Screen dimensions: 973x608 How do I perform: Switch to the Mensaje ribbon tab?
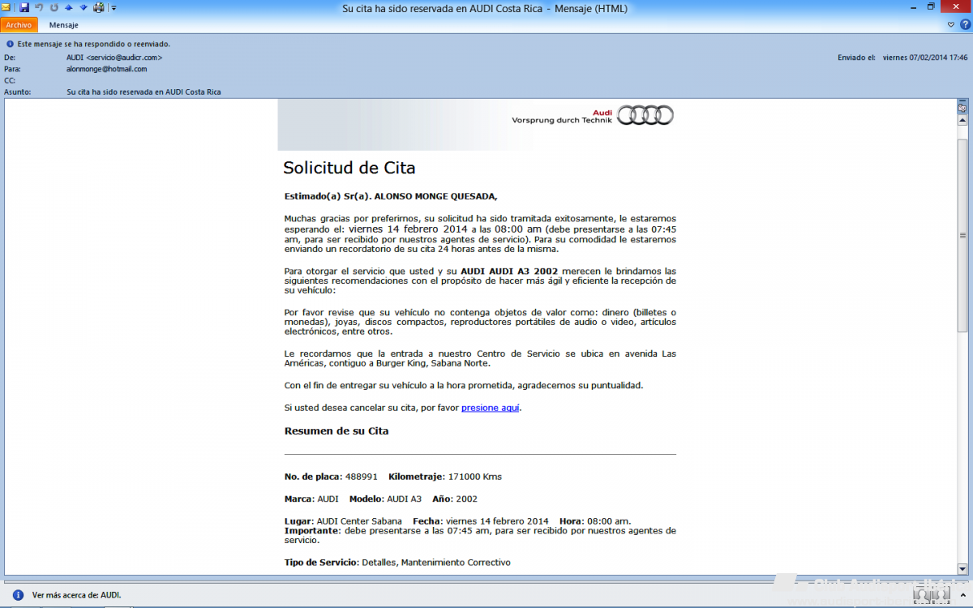pyautogui.click(x=63, y=25)
